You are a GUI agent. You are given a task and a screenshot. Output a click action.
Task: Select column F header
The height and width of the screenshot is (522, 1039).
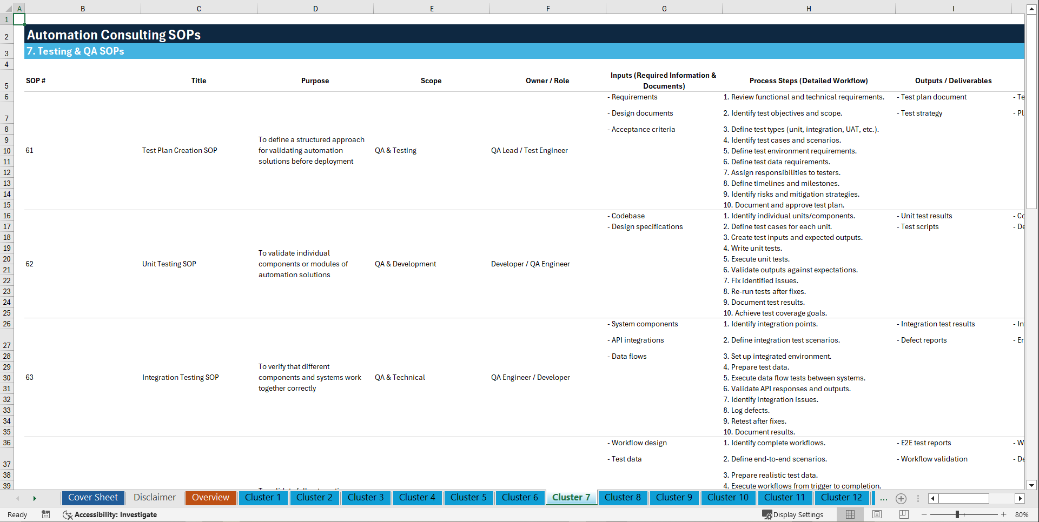548,8
